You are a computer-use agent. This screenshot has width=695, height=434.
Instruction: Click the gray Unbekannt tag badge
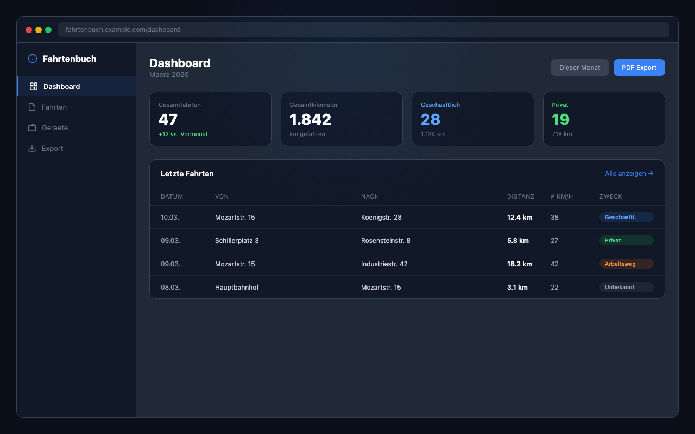click(626, 287)
